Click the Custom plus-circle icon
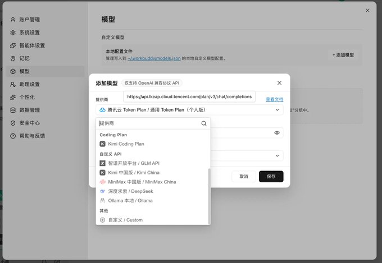The height and width of the screenshot is (263, 382). 103,220
